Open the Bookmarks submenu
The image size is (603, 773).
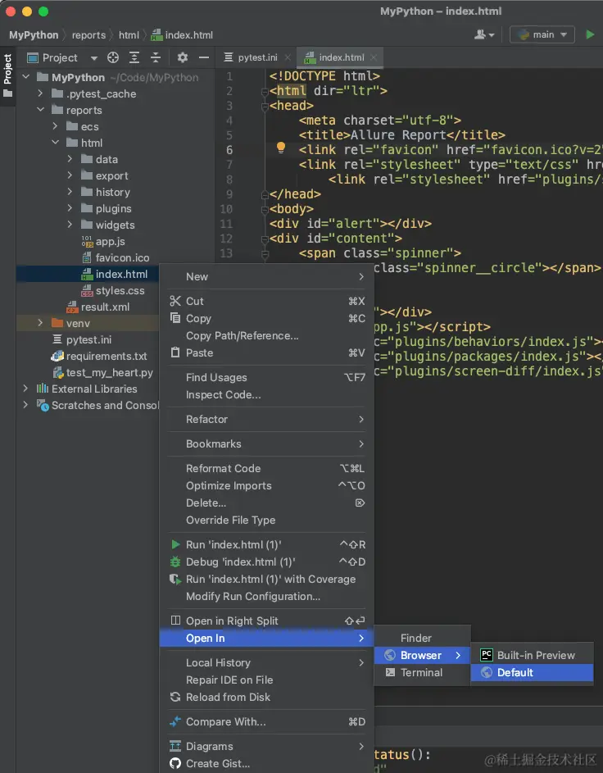[x=266, y=444]
